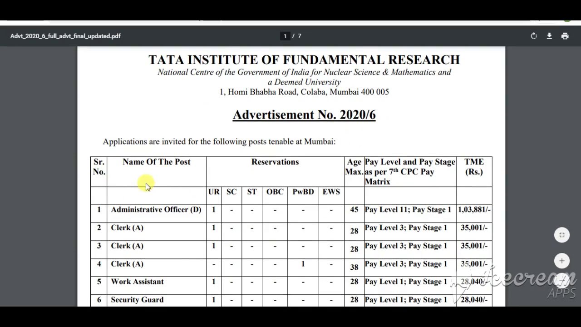
Task: Click the Sr. No. column header
Action: (x=99, y=167)
